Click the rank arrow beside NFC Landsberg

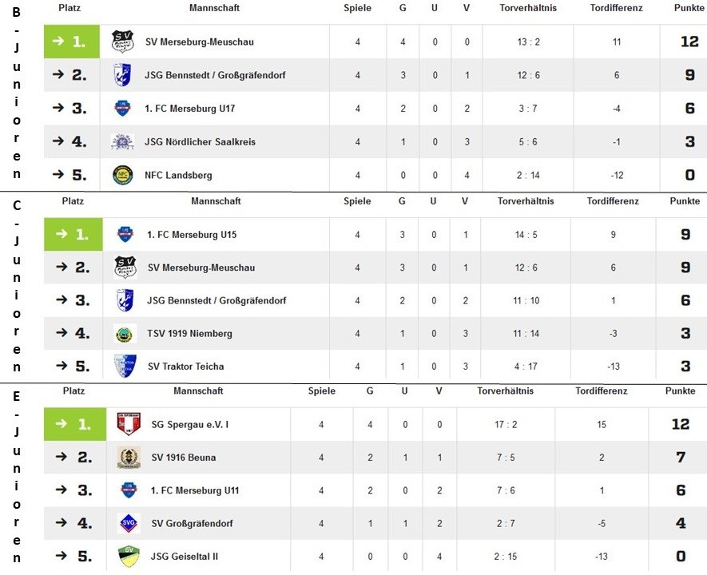(58, 175)
